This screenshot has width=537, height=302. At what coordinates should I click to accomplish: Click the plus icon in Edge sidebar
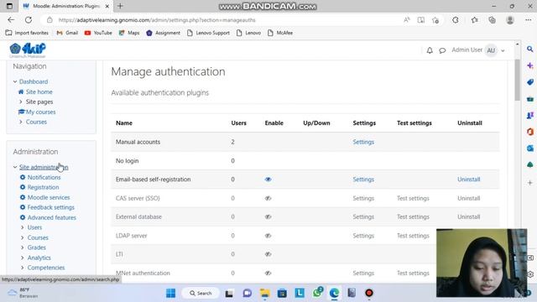(529, 183)
